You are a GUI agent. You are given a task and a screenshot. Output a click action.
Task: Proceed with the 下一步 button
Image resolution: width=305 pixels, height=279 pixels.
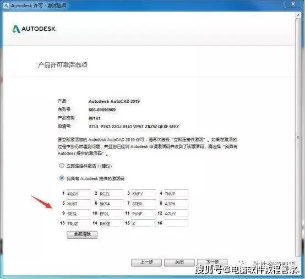pyautogui.click(x=212, y=262)
